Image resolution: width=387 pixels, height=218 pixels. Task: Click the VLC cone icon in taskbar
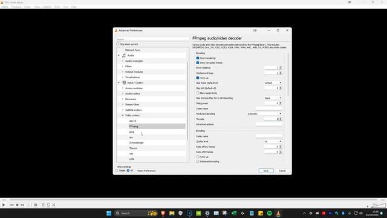coord(278,213)
